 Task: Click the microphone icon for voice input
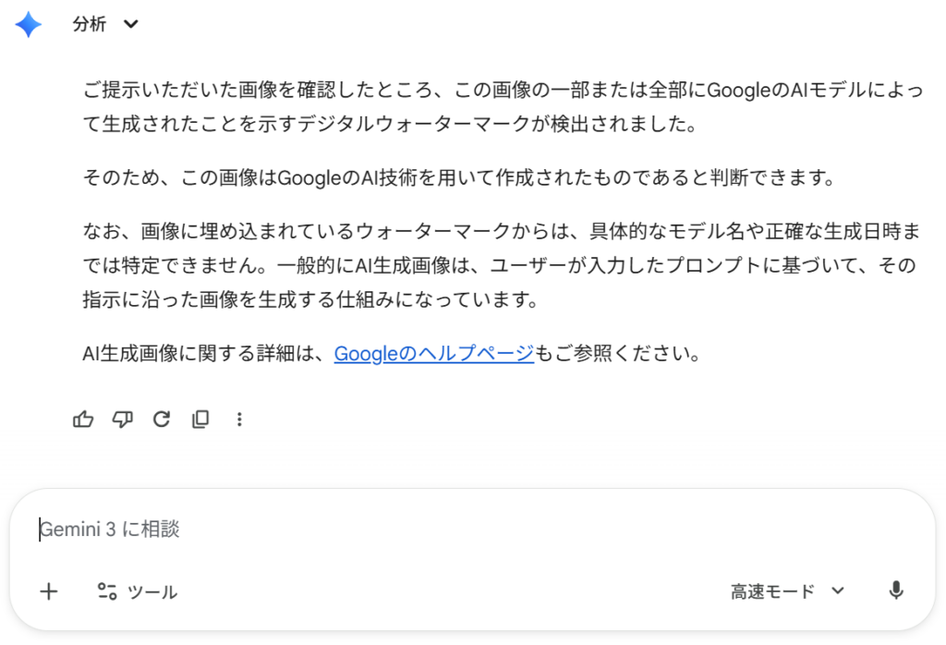pos(895,591)
